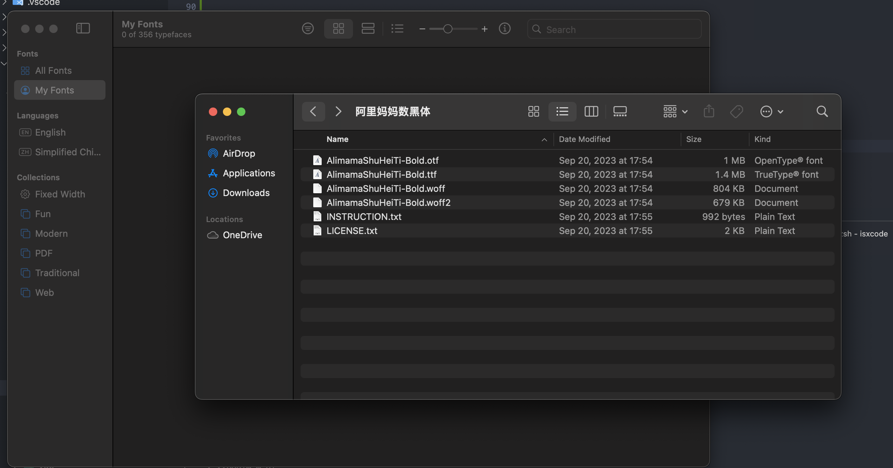
Task: Open Modern collection
Action: tap(60, 234)
